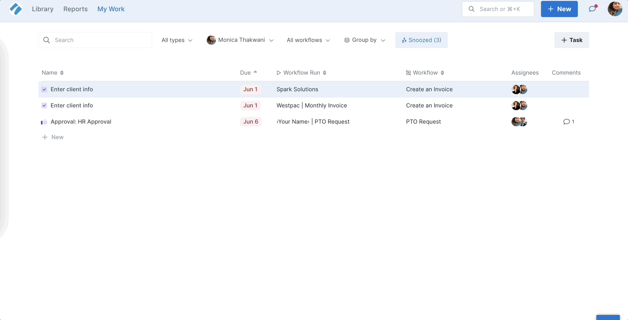Sort by the Workflow Run column

pos(301,73)
